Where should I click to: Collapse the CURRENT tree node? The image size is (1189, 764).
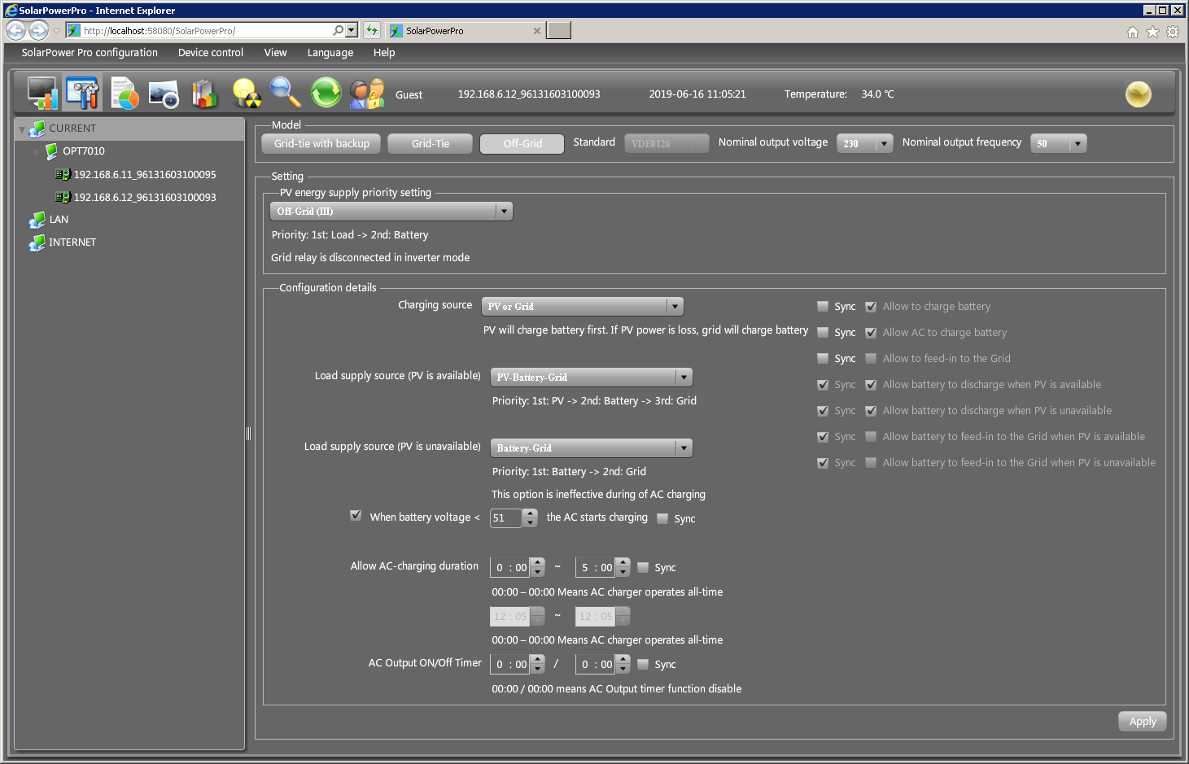tap(21, 129)
